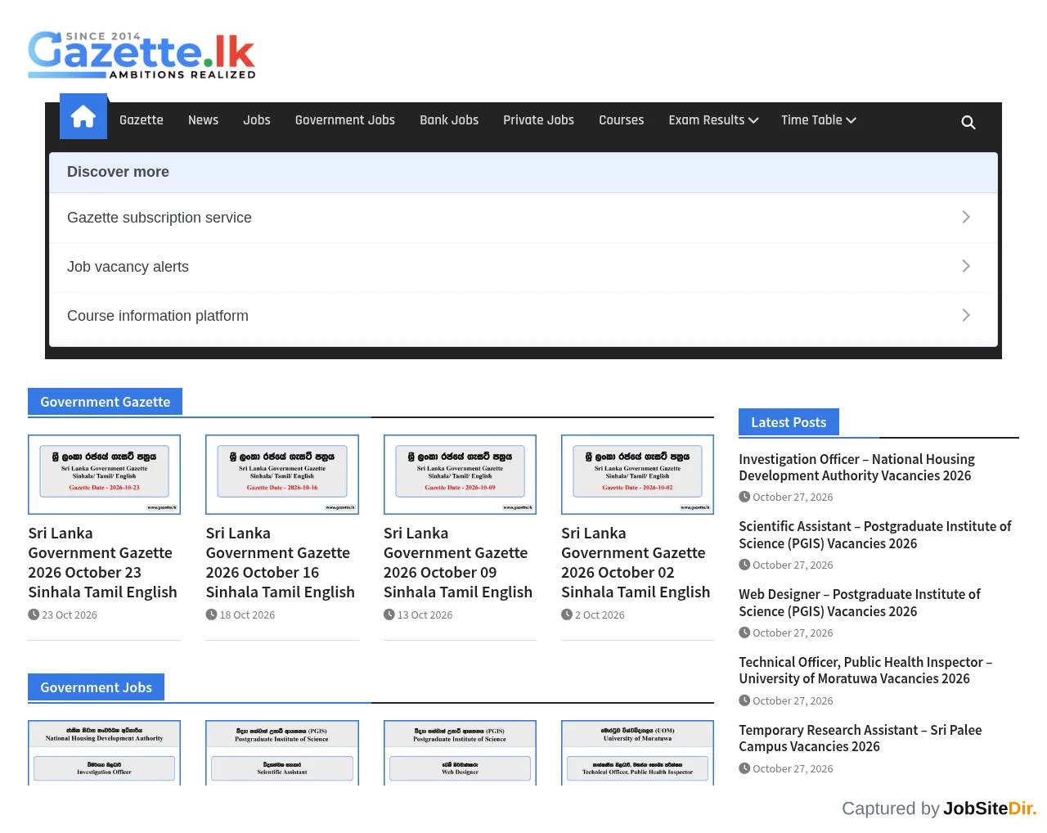This screenshot has width=1047, height=833.
Task: Expand the Exam Results dropdown
Action: click(713, 120)
